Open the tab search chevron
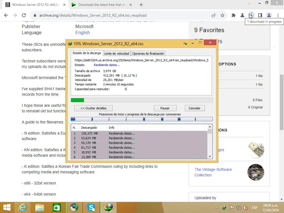Image resolution: width=284 pixels, height=213 pixels. (x=249, y=3)
